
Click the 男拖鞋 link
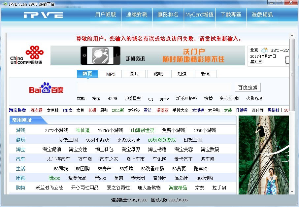point(274,110)
